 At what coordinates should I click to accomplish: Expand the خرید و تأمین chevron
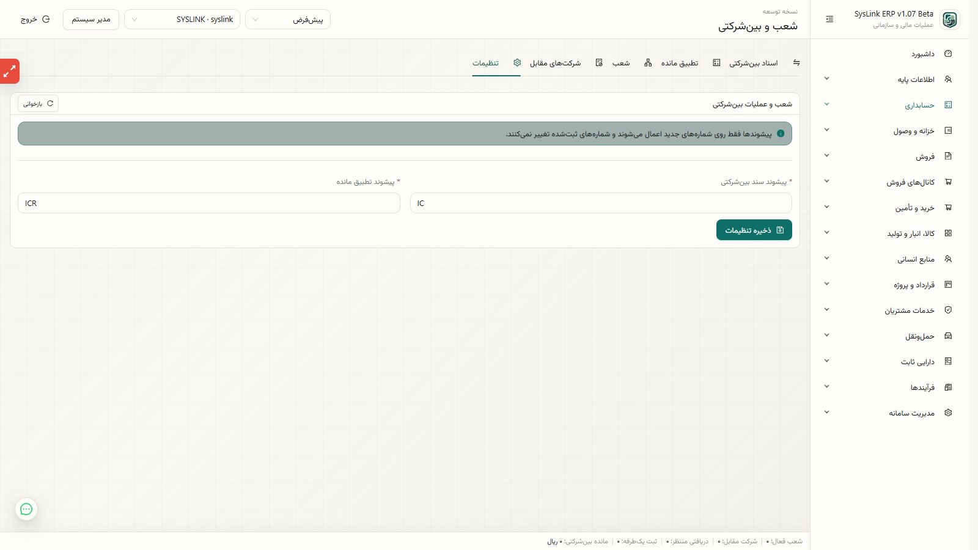[x=826, y=207]
